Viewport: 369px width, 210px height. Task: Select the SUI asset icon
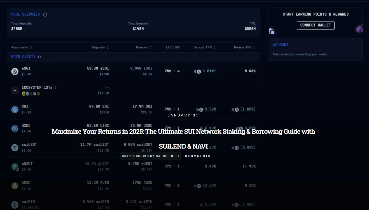pos(15,109)
